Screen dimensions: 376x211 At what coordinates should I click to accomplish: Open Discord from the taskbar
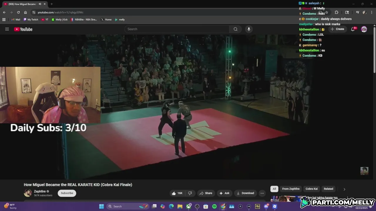click(266, 206)
